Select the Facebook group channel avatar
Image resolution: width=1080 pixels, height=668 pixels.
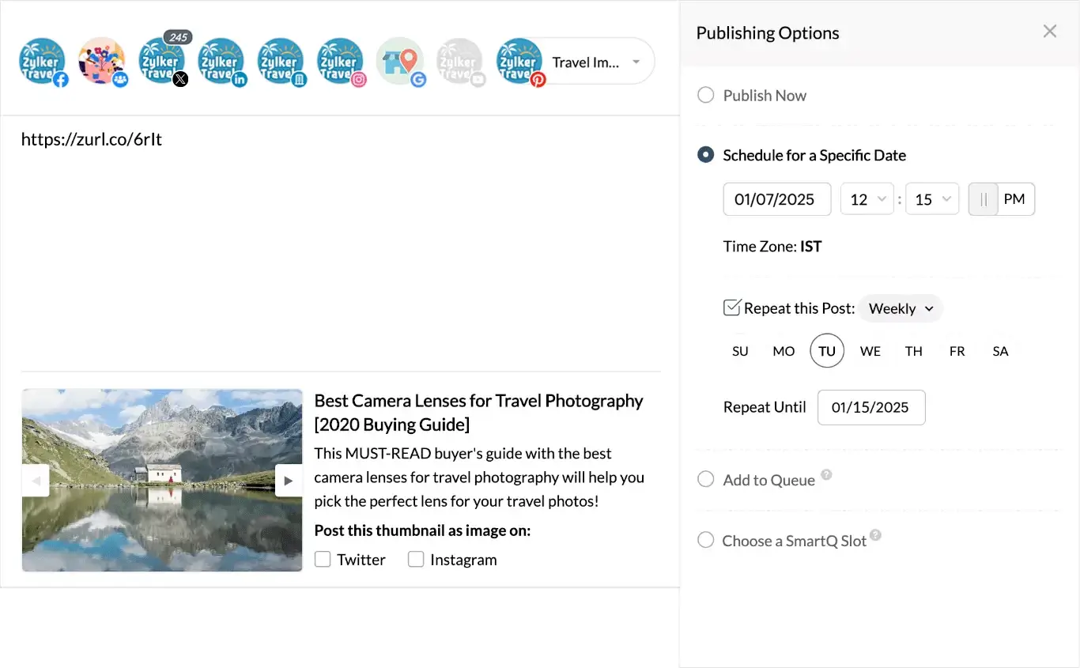[102, 62]
